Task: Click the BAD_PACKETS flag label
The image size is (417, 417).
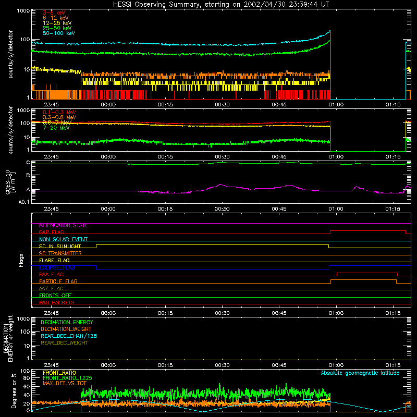Action: (57, 302)
